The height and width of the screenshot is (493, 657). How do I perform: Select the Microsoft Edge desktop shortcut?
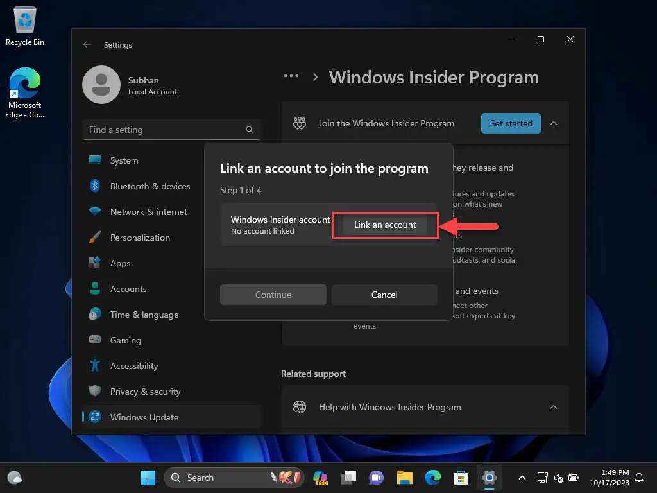click(x=25, y=93)
